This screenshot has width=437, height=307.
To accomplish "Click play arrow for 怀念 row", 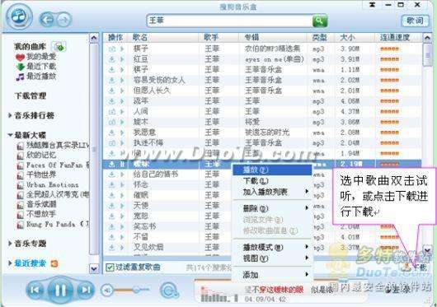I will coord(122,185).
